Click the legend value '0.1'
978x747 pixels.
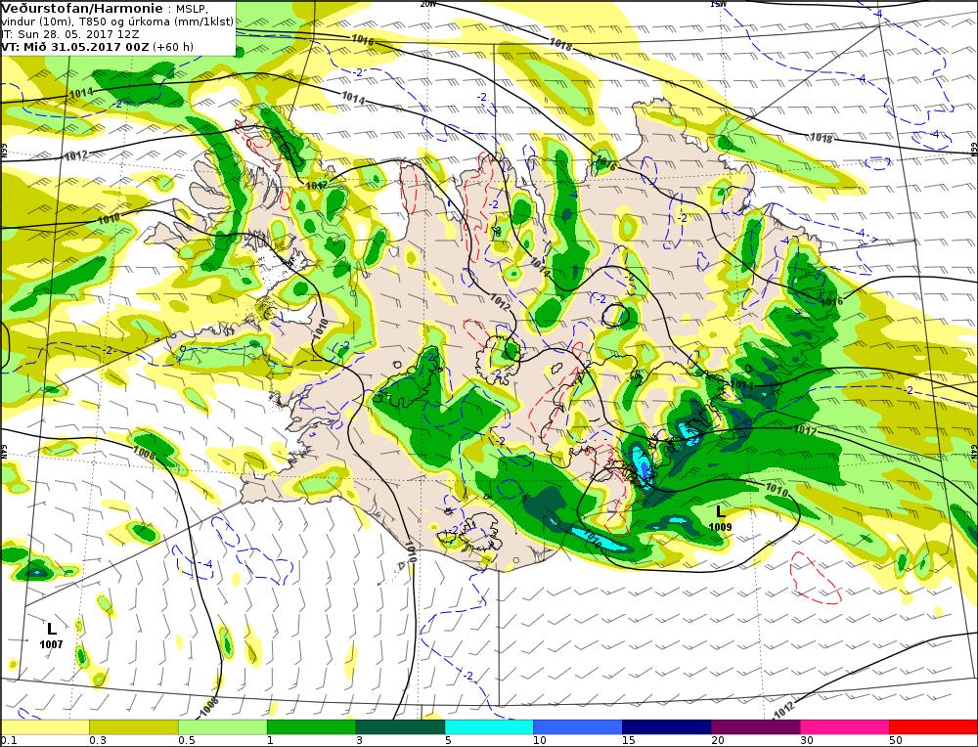coord(8,741)
